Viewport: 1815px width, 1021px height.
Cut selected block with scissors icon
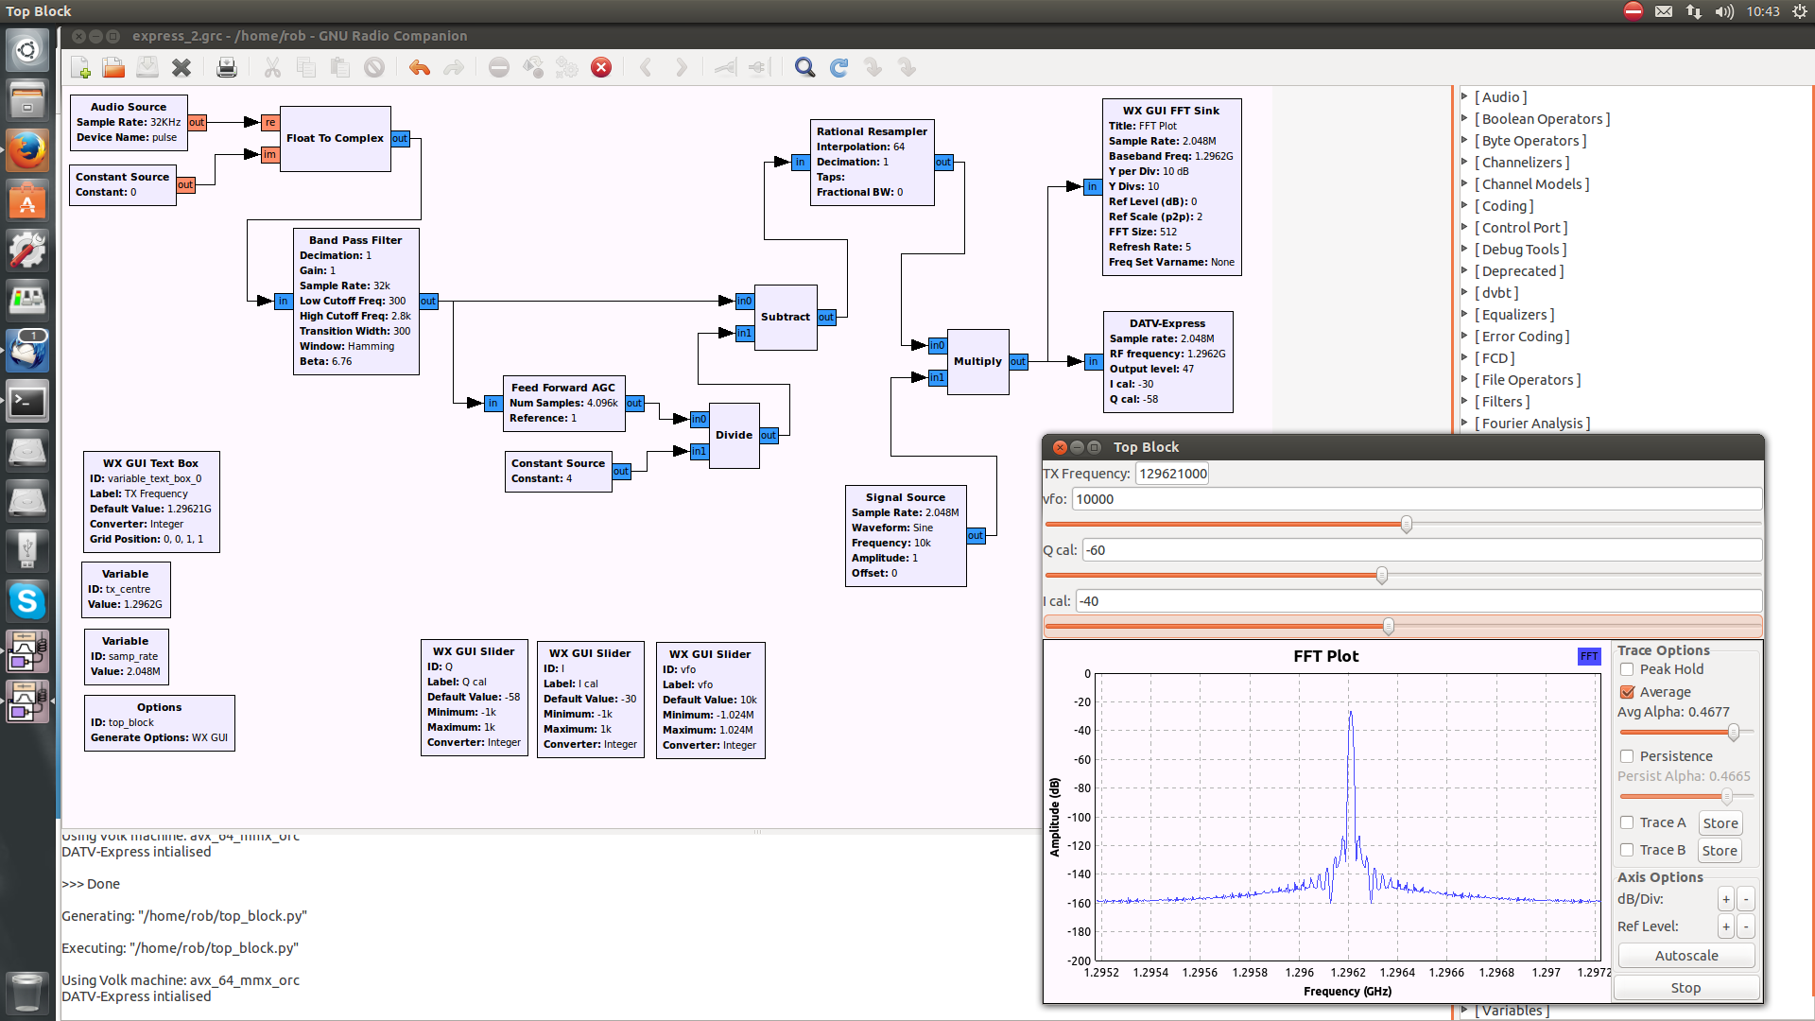tap(272, 67)
